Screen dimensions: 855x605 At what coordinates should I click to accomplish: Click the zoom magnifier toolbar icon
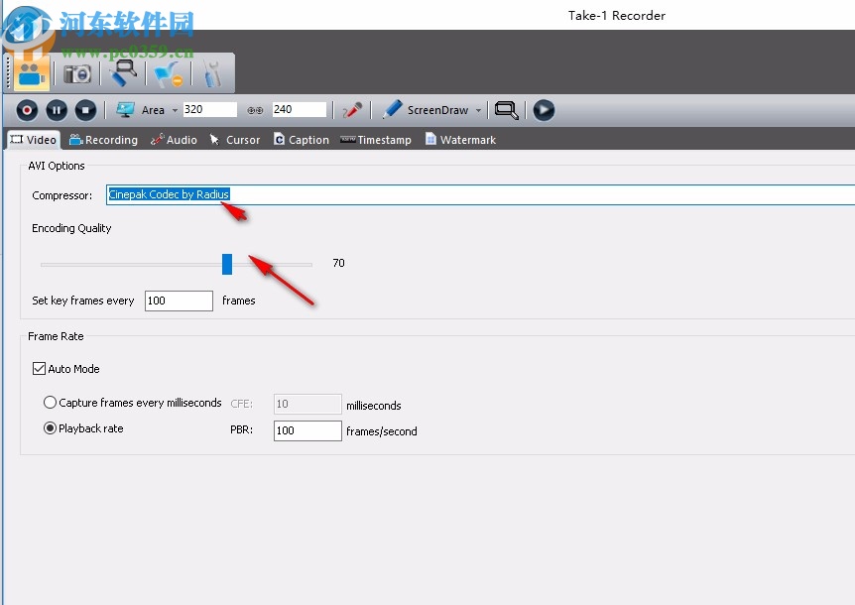point(507,110)
